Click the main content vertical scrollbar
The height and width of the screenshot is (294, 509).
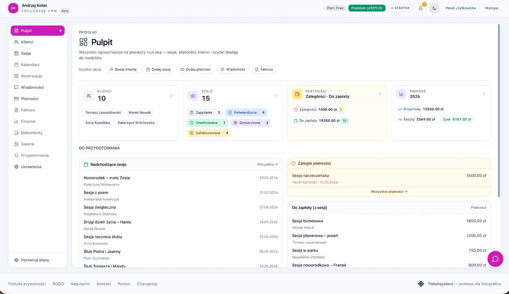coord(499,109)
